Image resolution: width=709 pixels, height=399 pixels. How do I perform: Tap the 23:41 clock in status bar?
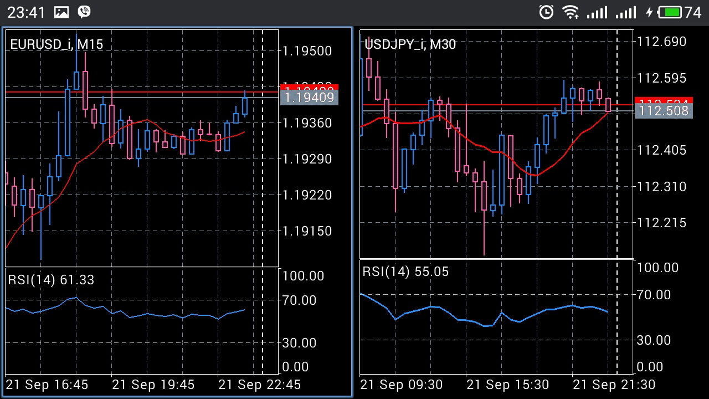pyautogui.click(x=26, y=12)
